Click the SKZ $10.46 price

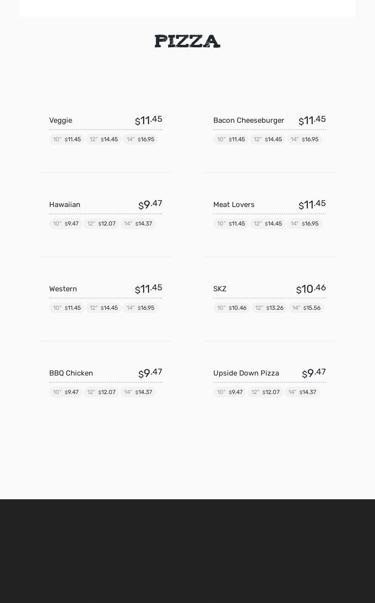click(x=311, y=289)
